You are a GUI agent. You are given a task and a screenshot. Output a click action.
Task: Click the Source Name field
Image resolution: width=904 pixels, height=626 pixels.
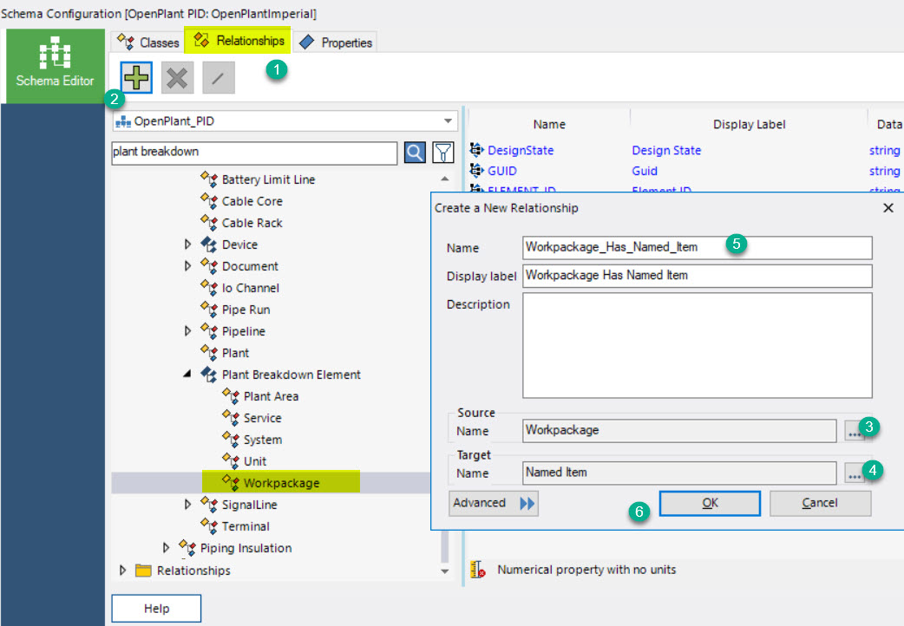coord(679,431)
